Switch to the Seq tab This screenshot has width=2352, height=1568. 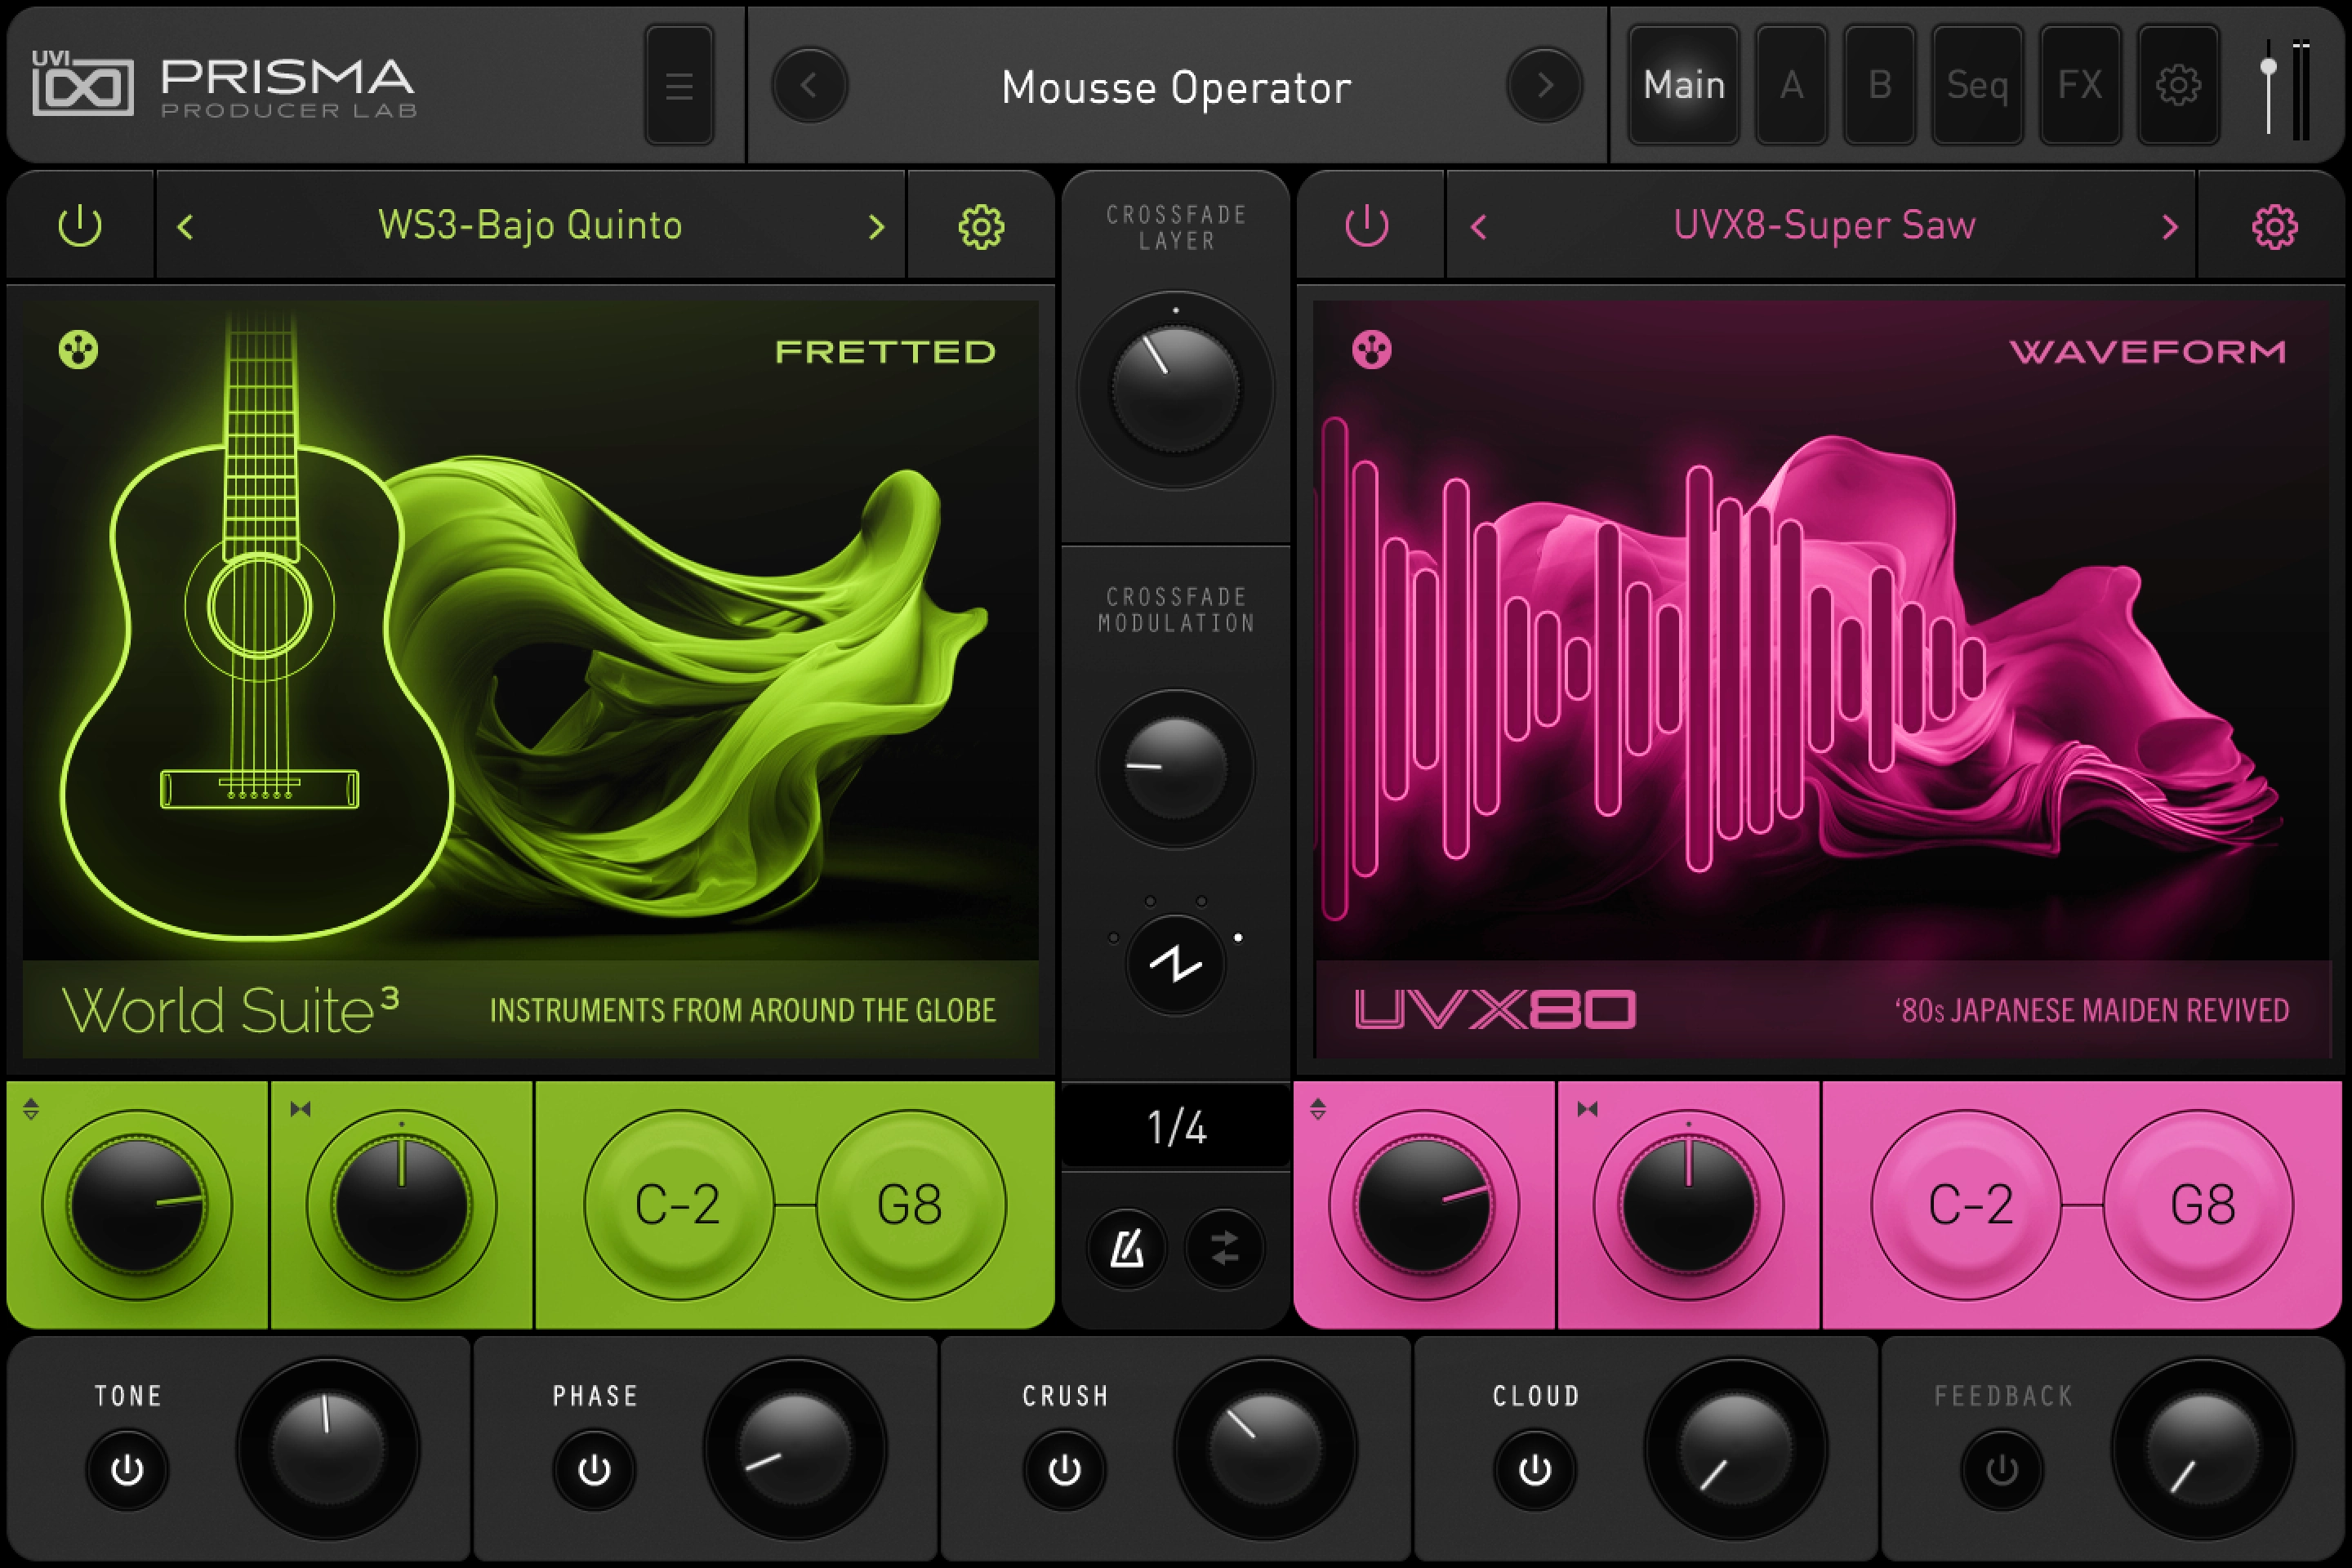pos(1977,86)
